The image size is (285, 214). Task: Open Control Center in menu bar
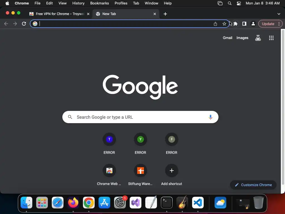[239, 3]
